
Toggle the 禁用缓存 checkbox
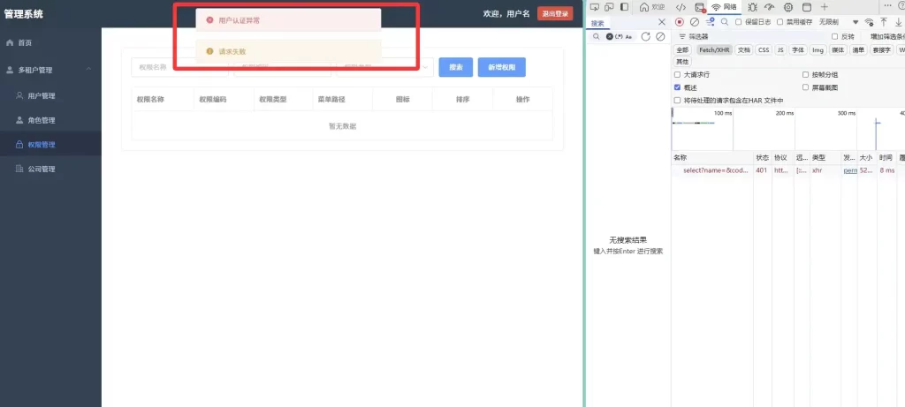coord(780,22)
